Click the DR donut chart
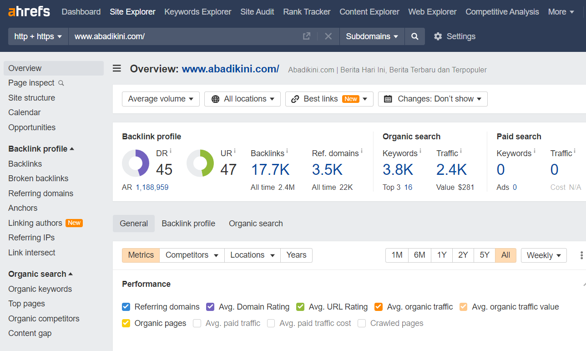 (136, 163)
